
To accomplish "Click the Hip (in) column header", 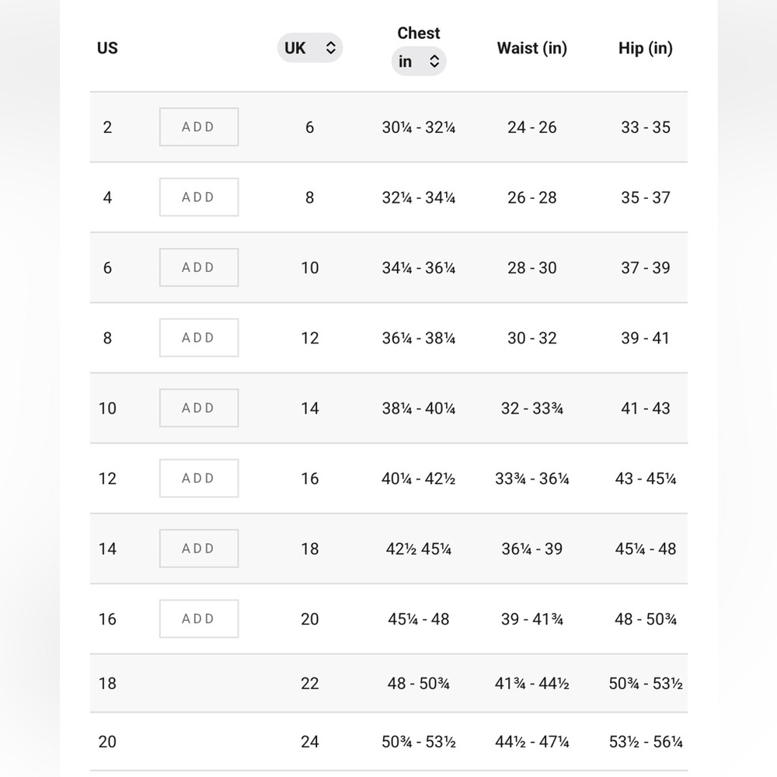I will (x=645, y=48).
